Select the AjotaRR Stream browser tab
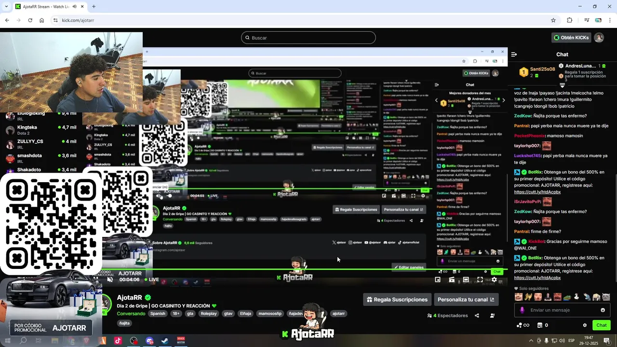This screenshot has height=347, width=617. (49, 6)
